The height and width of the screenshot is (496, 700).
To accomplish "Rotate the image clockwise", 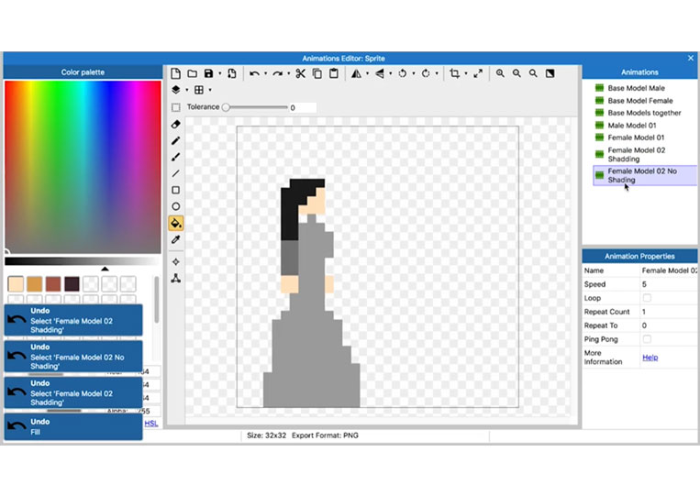I will point(426,73).
